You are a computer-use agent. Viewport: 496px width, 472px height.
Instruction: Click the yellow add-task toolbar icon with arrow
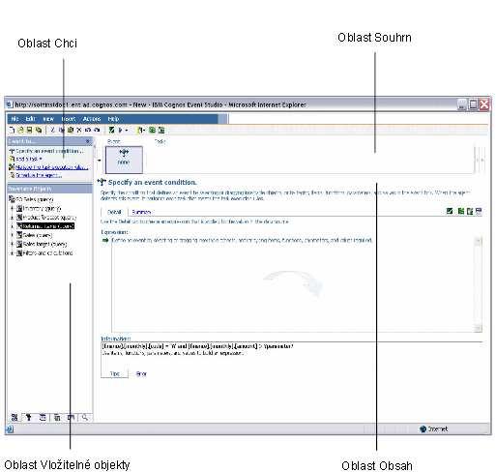141,130
